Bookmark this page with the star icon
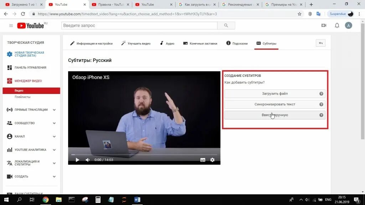Viewport: 365px width, 205px height. [299, 14]
